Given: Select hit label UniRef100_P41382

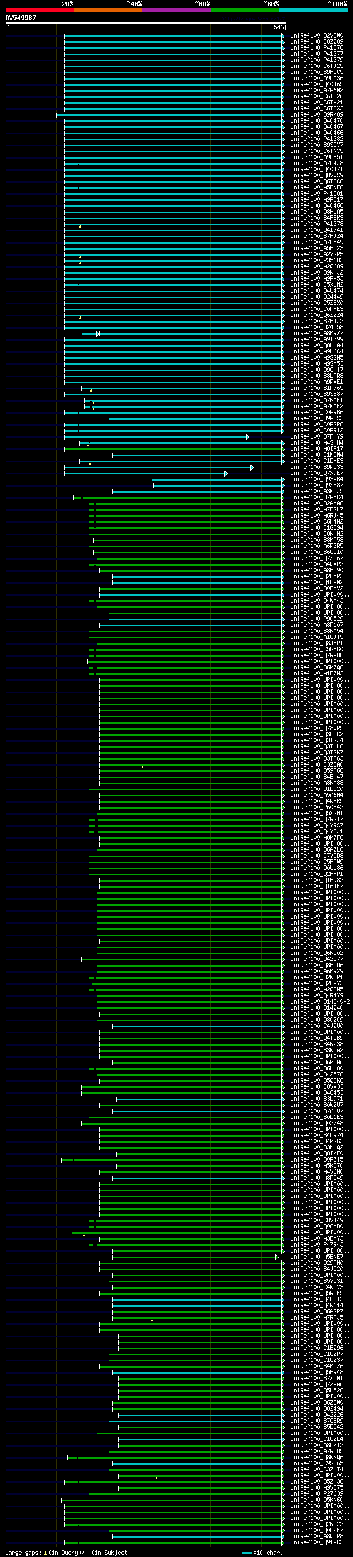Looking at the screenshot, I should 317,139.
